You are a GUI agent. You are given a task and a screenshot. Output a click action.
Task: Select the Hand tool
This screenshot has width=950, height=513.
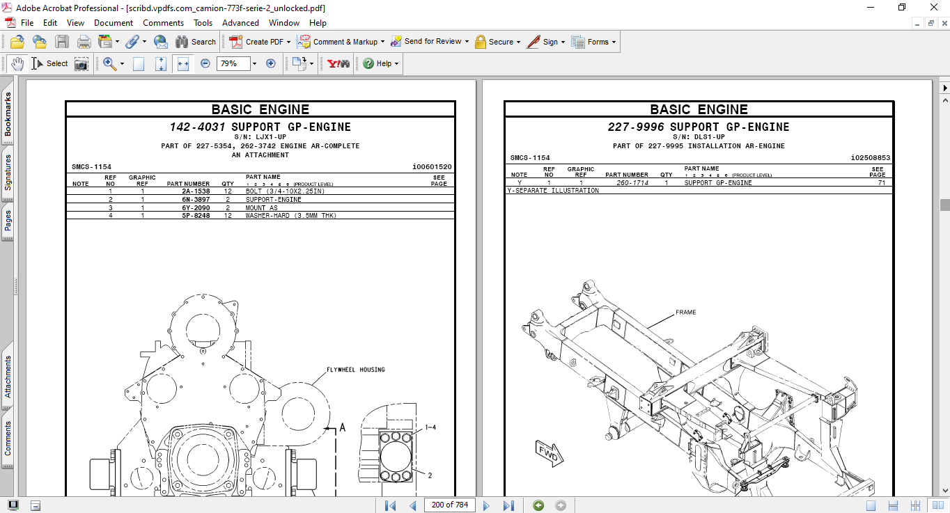(x=17, y=63)
